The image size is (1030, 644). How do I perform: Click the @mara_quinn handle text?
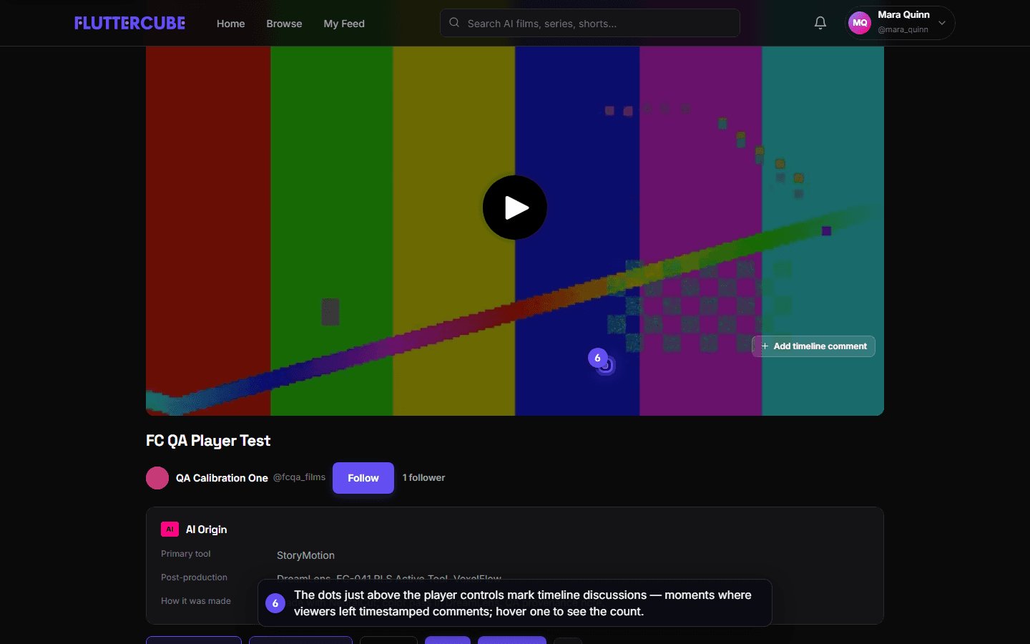click(x=903, y=29)
